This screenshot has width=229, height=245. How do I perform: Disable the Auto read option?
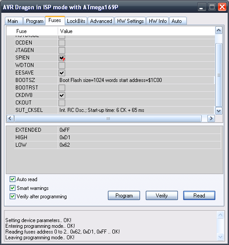coord(12,179)
